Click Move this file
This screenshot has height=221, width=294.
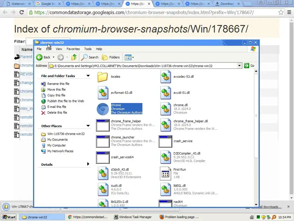[57, 89]
